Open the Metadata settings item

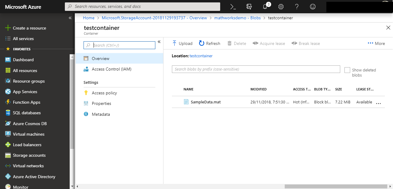[x=101, y=114]
